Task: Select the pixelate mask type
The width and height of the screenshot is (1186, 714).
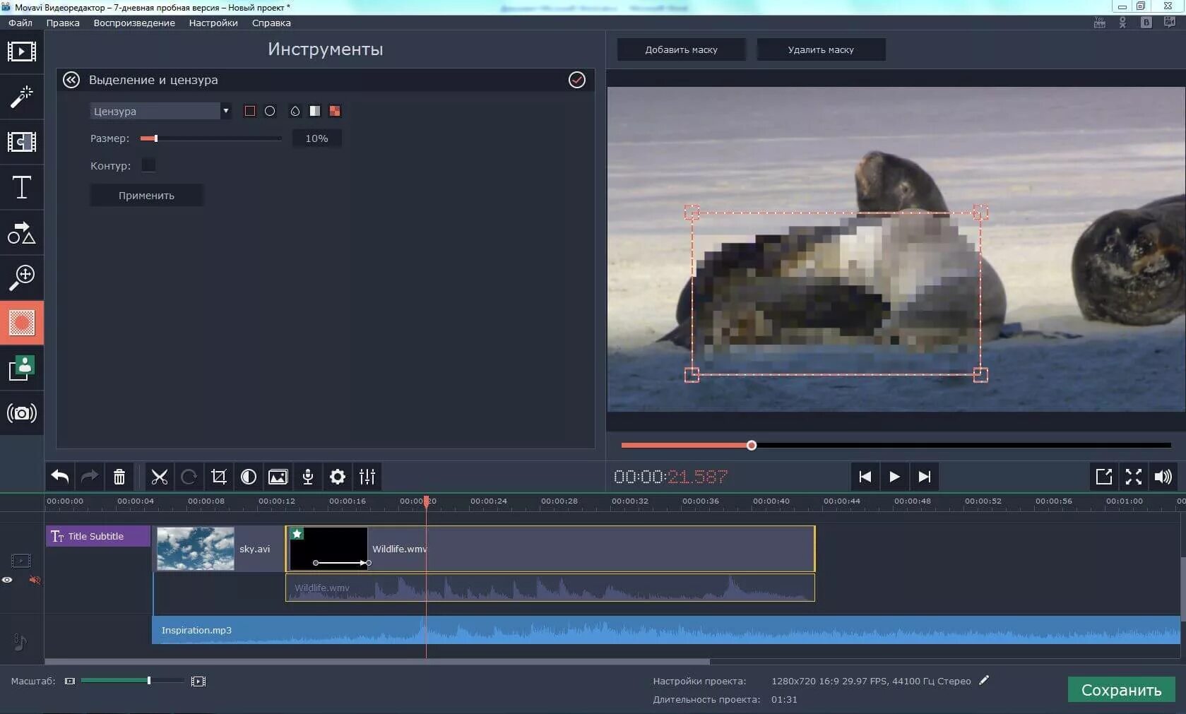Action: tap(335, 111)
